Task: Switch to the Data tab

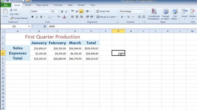Action: point(70,5)
